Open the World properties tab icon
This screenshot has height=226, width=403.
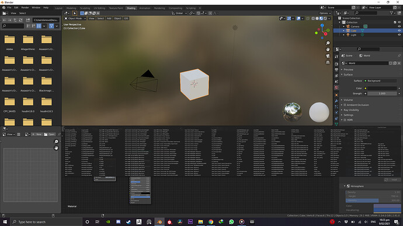(x=336, y=87)
